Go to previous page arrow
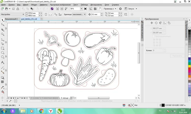The height and width of the screenshot is (114, 191). tap(13, 98)
